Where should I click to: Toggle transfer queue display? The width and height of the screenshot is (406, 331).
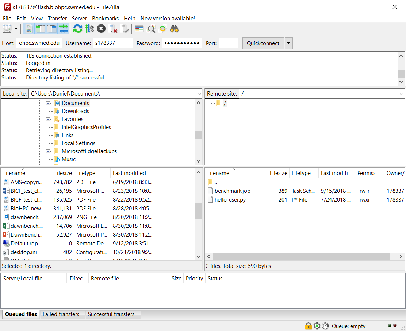[64, 29]
